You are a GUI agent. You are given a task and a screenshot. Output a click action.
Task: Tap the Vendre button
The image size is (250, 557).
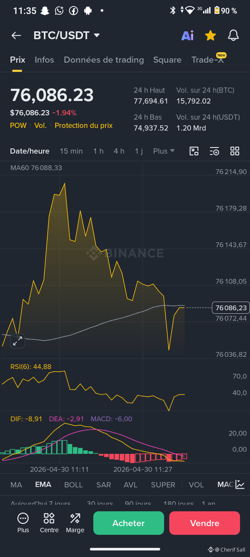coord(204,523)
